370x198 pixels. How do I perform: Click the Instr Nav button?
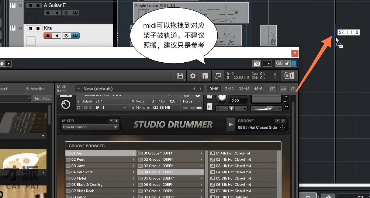tap(42, 98)
